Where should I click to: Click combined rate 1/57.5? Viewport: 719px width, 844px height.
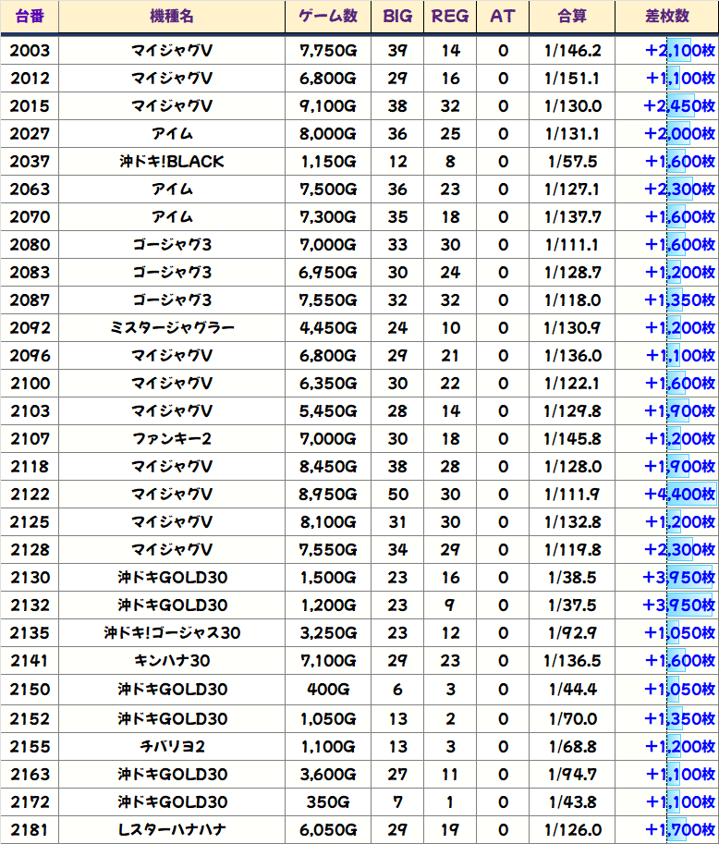[x=572, y=162]
